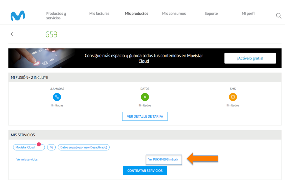This screenshot has width=285, height=188.
Task: Open Mi perfil menu
Action: tap(248, 13)
